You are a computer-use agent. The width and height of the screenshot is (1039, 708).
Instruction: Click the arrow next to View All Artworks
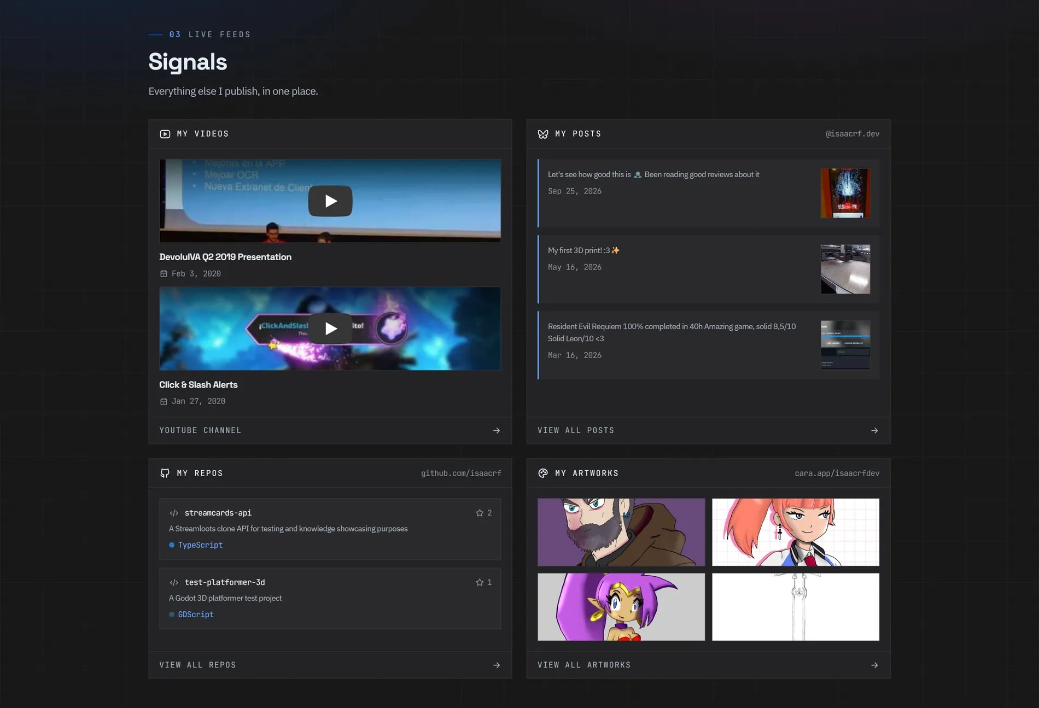874,665
